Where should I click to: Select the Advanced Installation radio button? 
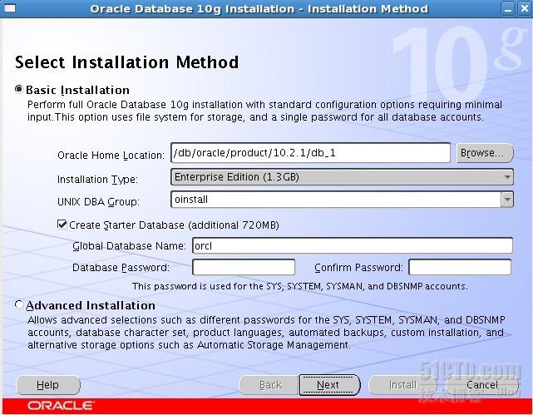(18, 304)
